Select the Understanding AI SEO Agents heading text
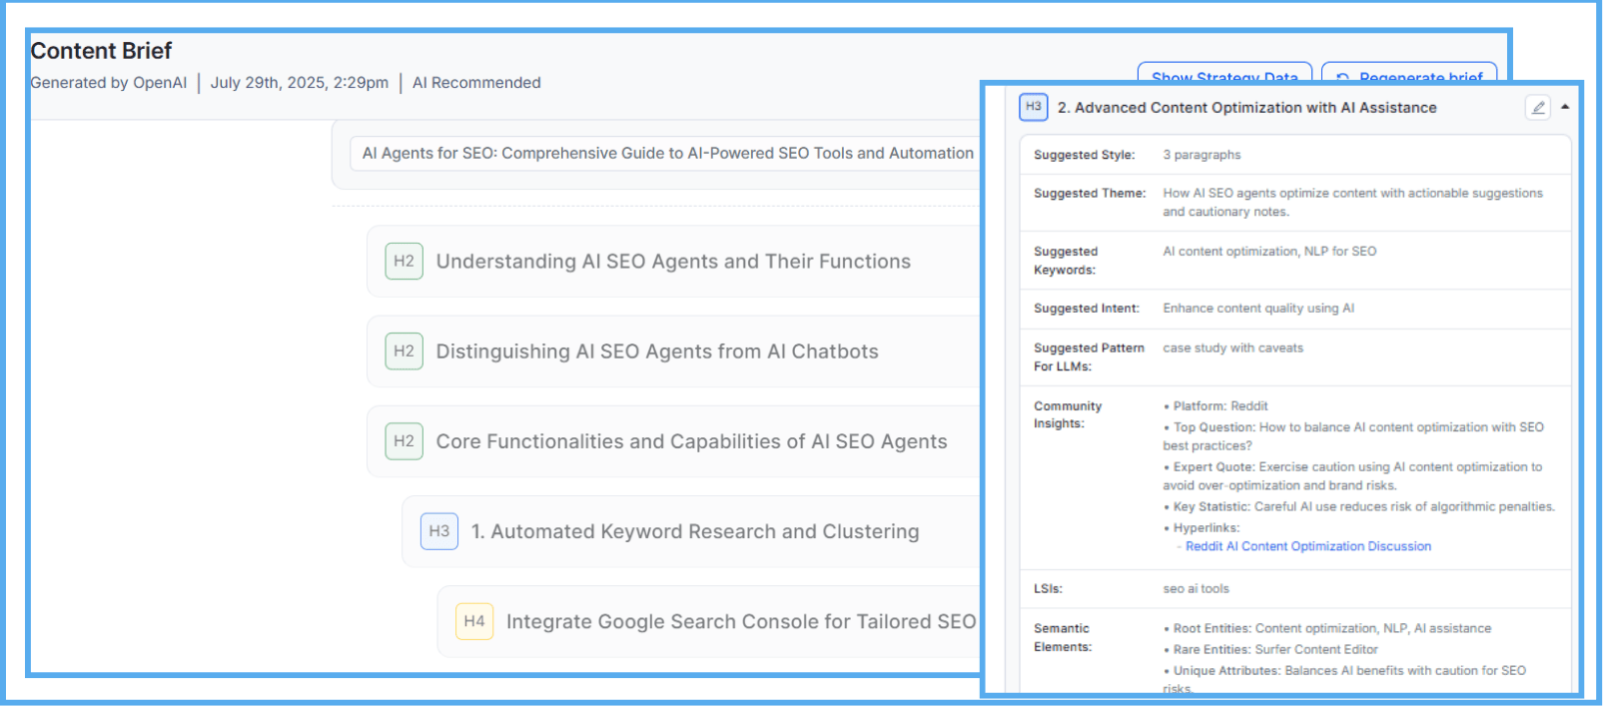 [673, 262]
